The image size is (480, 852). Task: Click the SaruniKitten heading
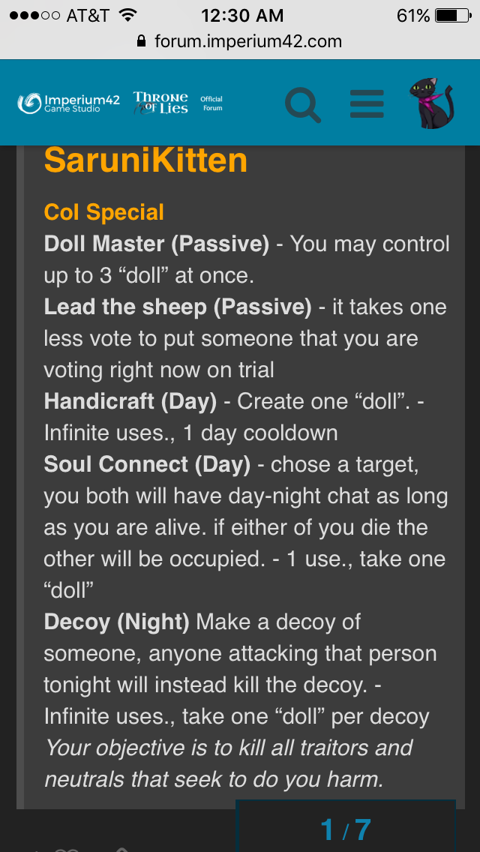145,160
